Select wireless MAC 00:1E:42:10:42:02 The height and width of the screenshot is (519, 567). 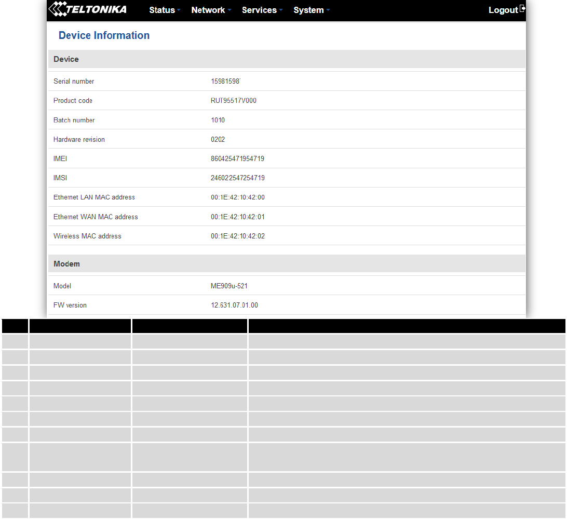(x=238, y=236)
